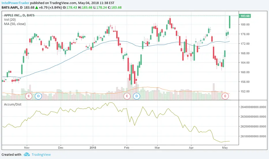This screenshot has width=269, height=159.
Task: Click the Dec date axis label
Action: click(x=61, y=148)
